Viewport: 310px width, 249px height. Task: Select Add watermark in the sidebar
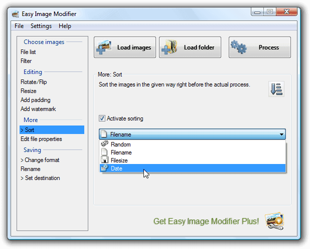pos(38,109)
